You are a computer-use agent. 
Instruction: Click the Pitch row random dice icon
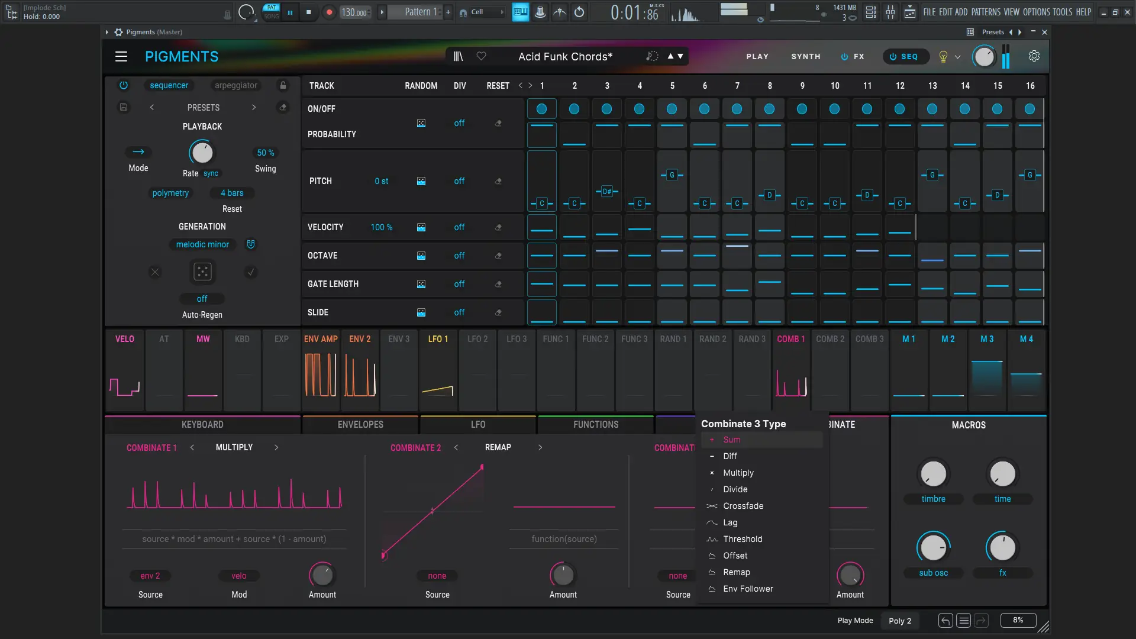[421, 181]
